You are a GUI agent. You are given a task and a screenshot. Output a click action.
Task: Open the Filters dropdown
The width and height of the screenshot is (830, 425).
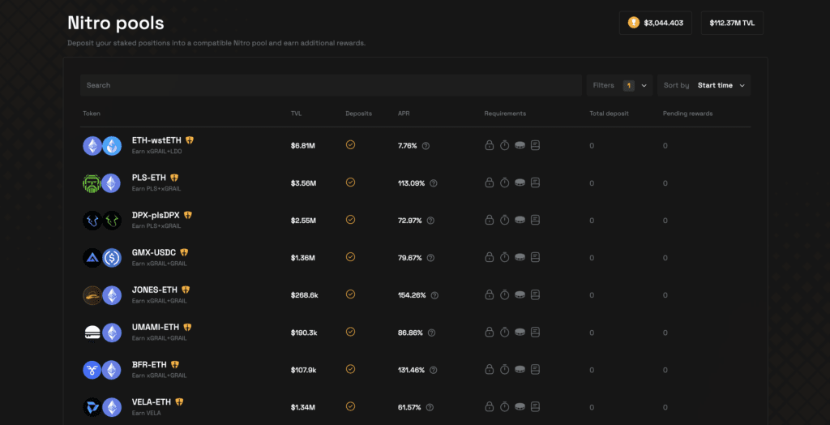pos(619,85)
